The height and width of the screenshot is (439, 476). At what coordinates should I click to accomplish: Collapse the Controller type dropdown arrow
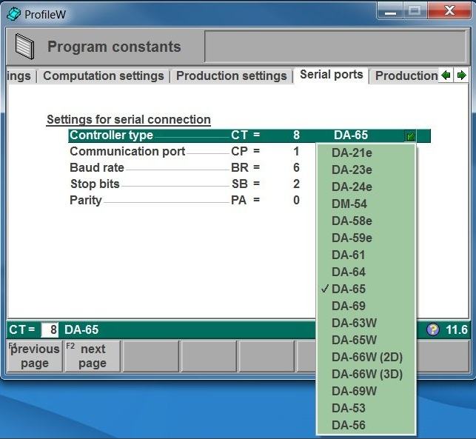[411, 136]
